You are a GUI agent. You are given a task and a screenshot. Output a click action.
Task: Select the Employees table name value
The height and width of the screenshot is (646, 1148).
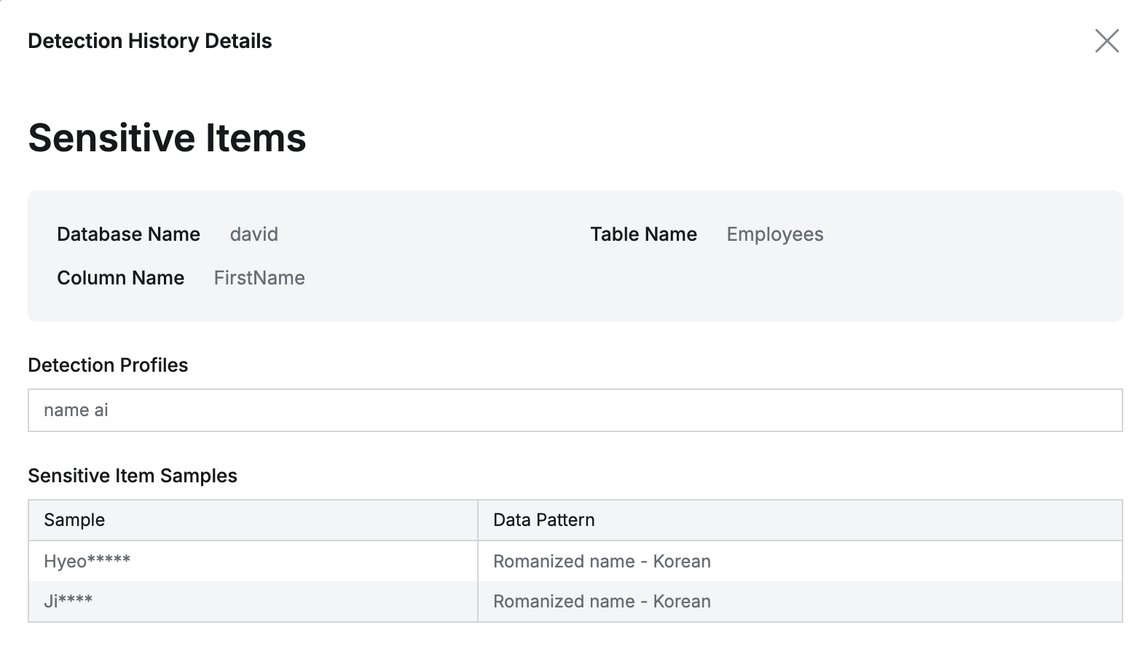click(774, 234)
